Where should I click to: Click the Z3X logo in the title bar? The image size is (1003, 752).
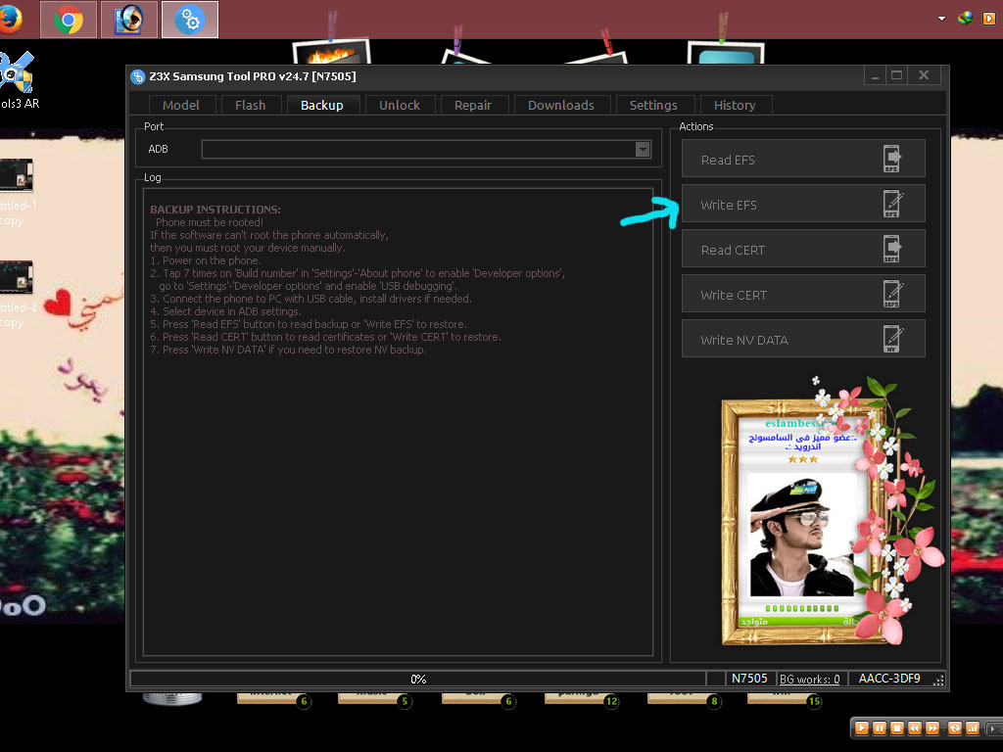tap(137, 76)
